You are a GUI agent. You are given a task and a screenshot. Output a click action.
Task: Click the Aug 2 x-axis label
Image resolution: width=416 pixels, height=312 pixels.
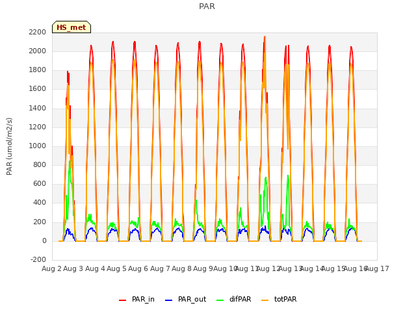coord(52,268)
